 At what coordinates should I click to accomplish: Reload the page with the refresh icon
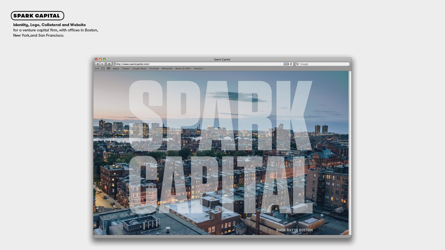tap(291, 64)
